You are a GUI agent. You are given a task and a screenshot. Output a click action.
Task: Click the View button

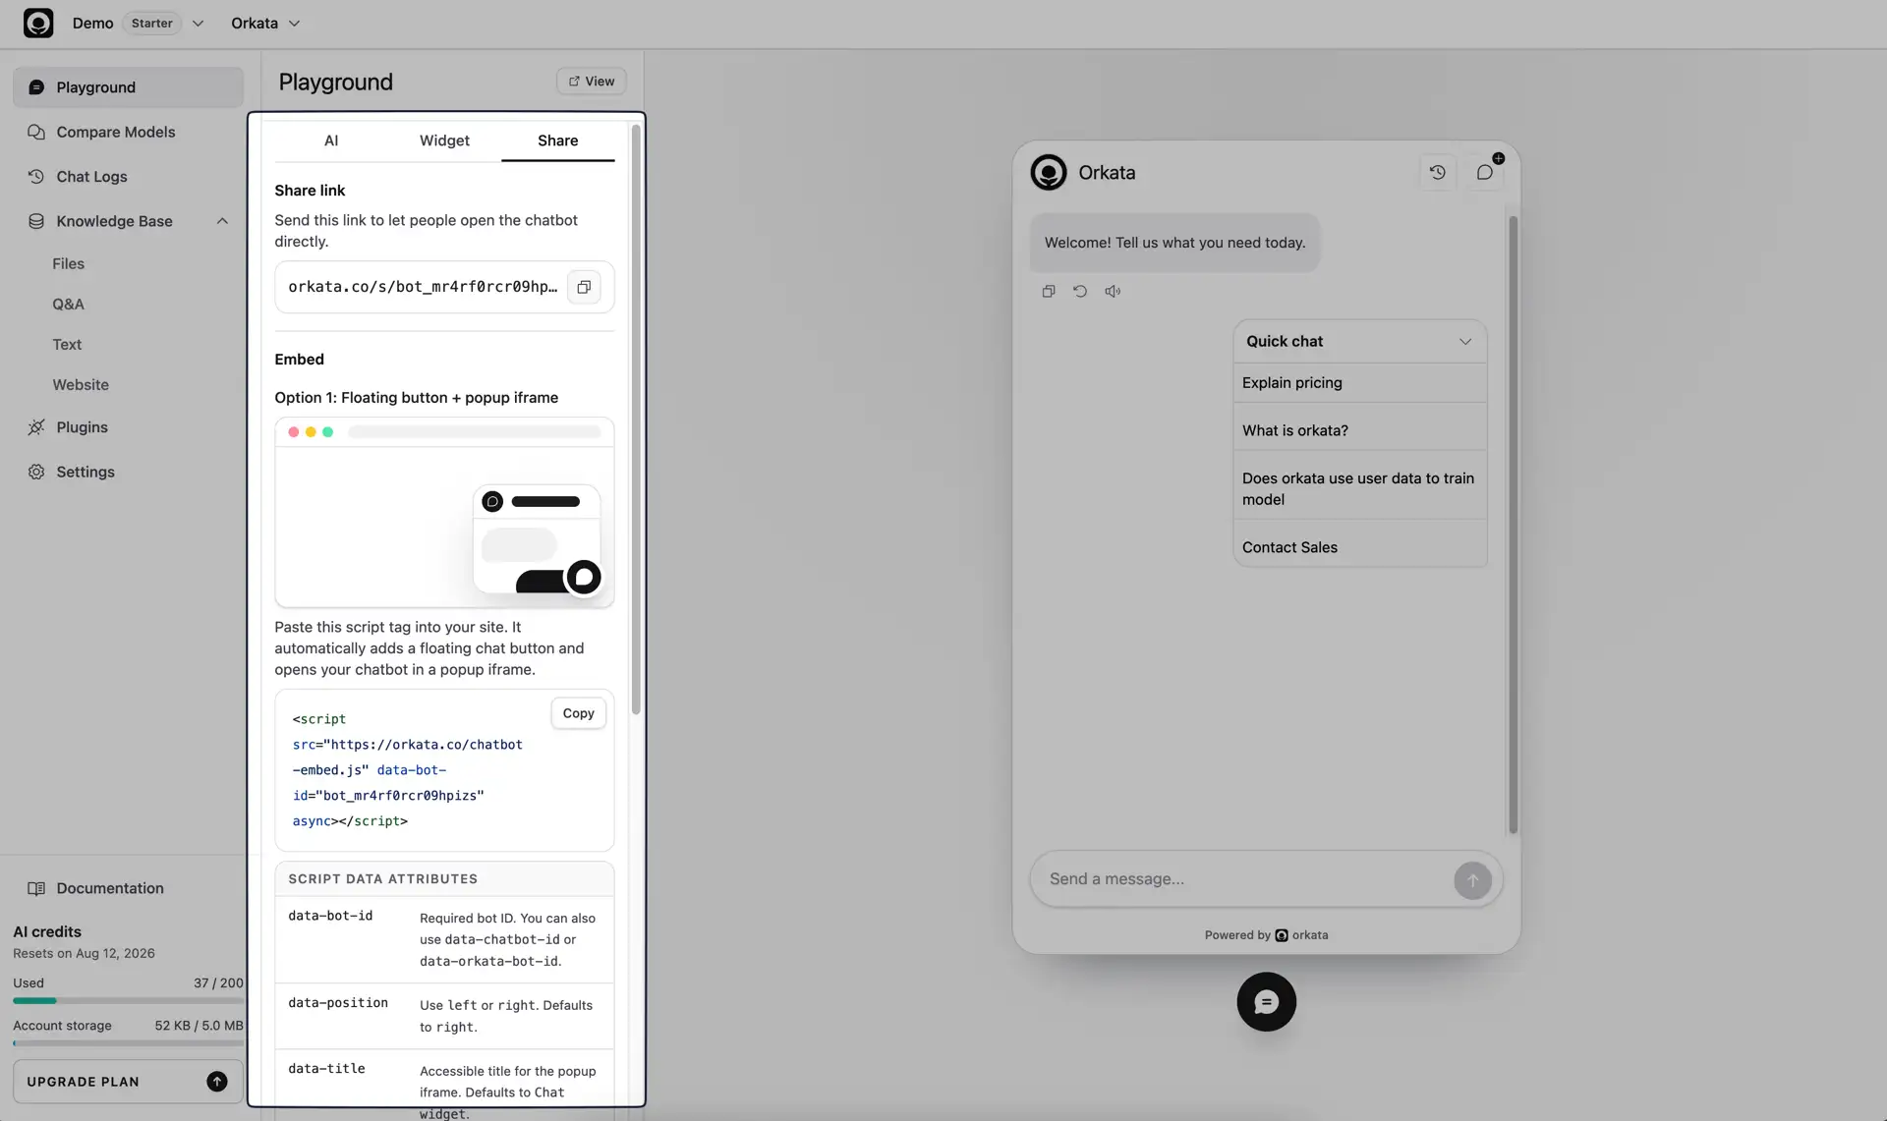(x=591, y=82)
